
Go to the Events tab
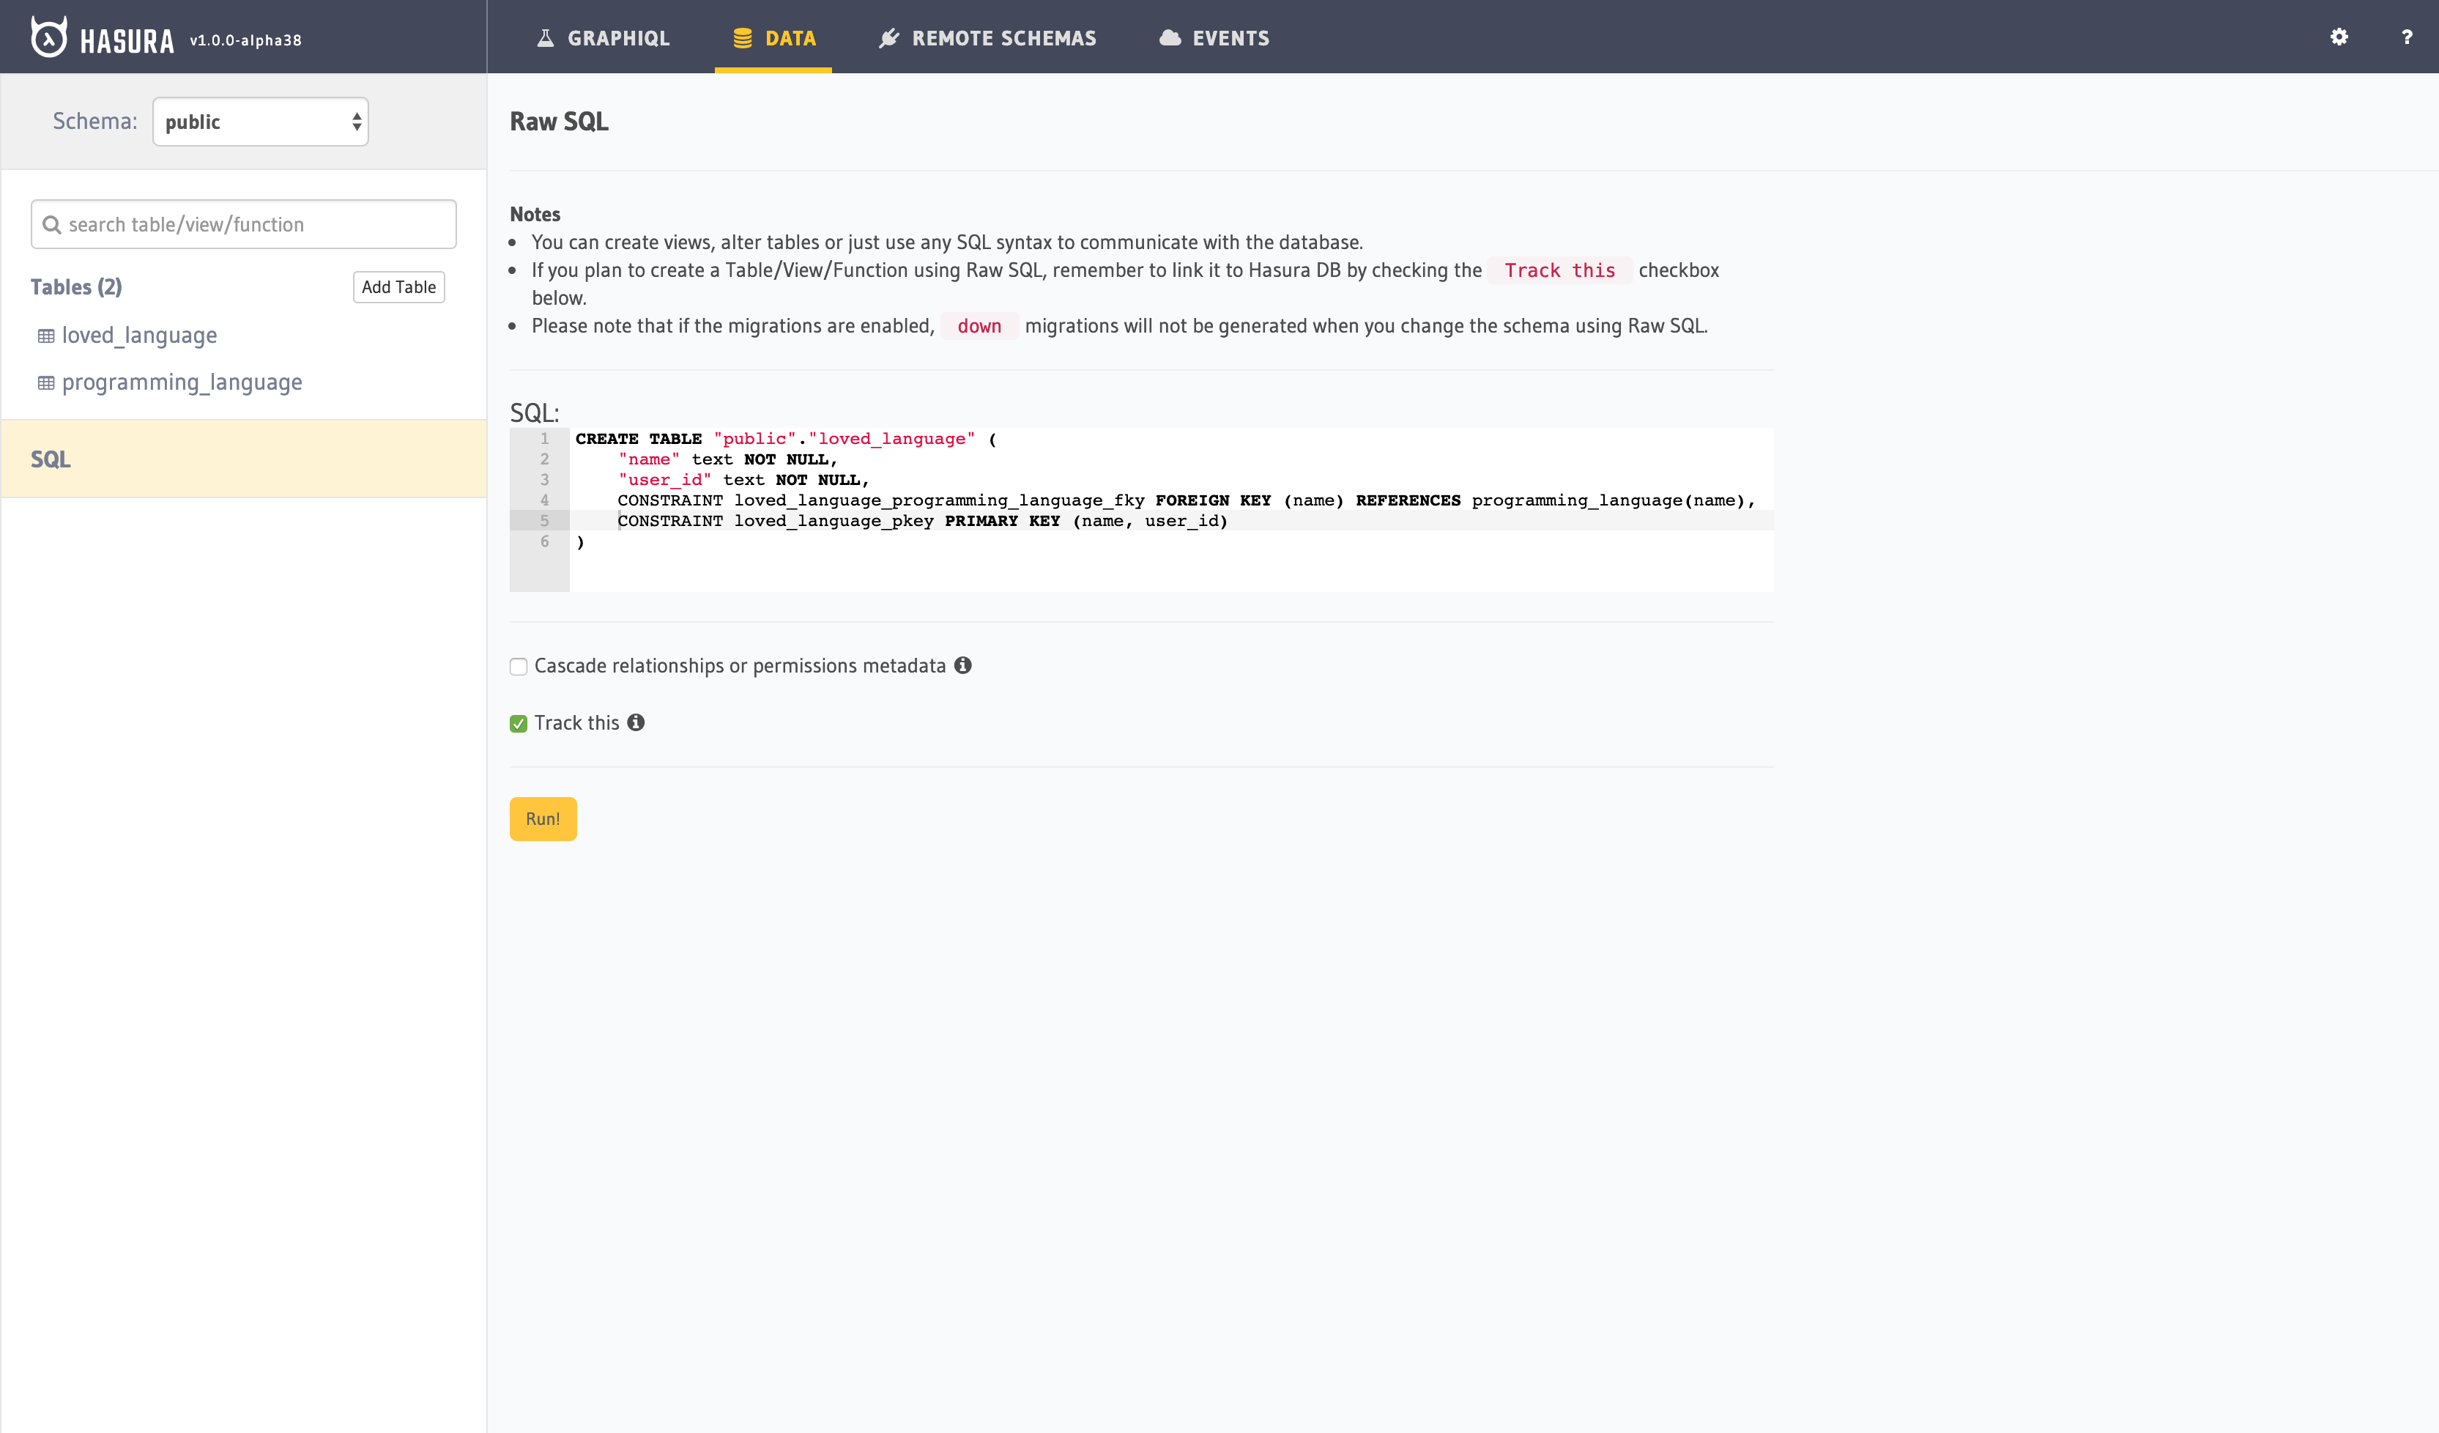coord(1214,38)
